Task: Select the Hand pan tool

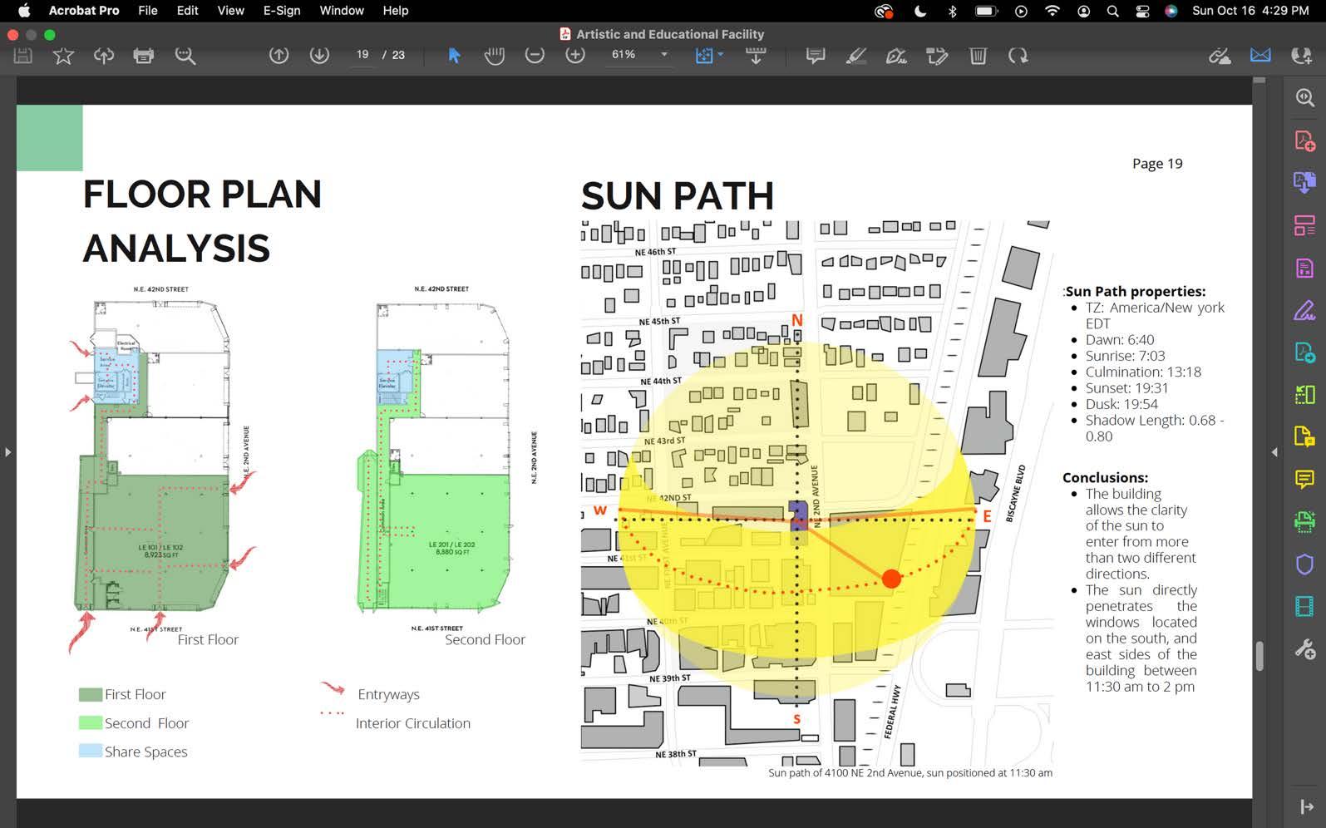Action: [x=495, y=56]
